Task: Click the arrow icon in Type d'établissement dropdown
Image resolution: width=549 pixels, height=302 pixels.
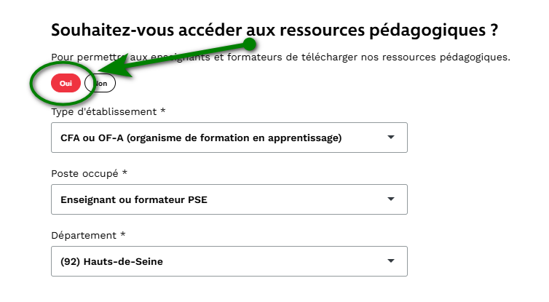Action: 391,137
